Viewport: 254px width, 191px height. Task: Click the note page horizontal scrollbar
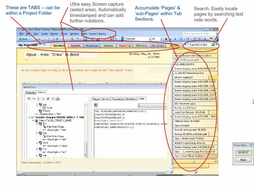tap(94, 172)
